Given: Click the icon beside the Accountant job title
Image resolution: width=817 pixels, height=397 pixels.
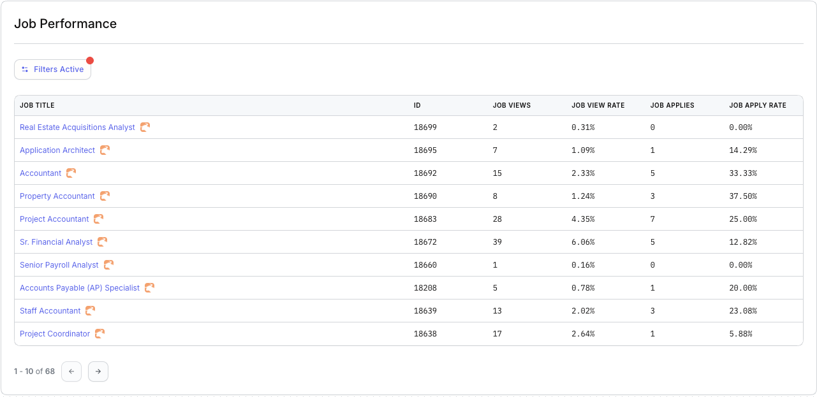Looking at the screenshot, I should click(71, 173).
